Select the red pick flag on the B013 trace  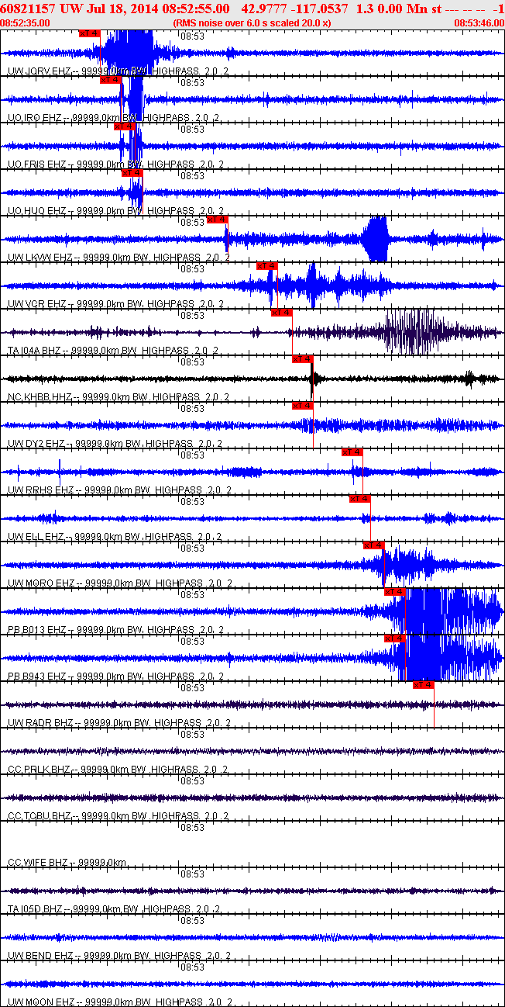click(395, 592)
